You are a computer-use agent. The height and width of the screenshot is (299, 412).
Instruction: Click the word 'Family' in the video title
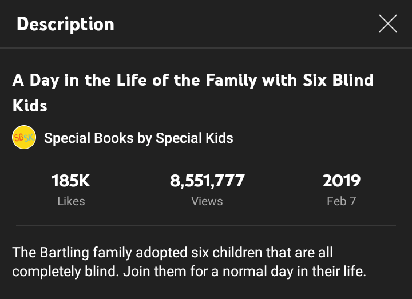tap(226, 80)
